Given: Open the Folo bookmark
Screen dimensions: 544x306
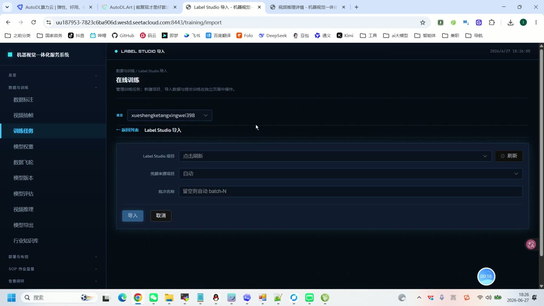Looking at the screenshot, I should 244,36.
